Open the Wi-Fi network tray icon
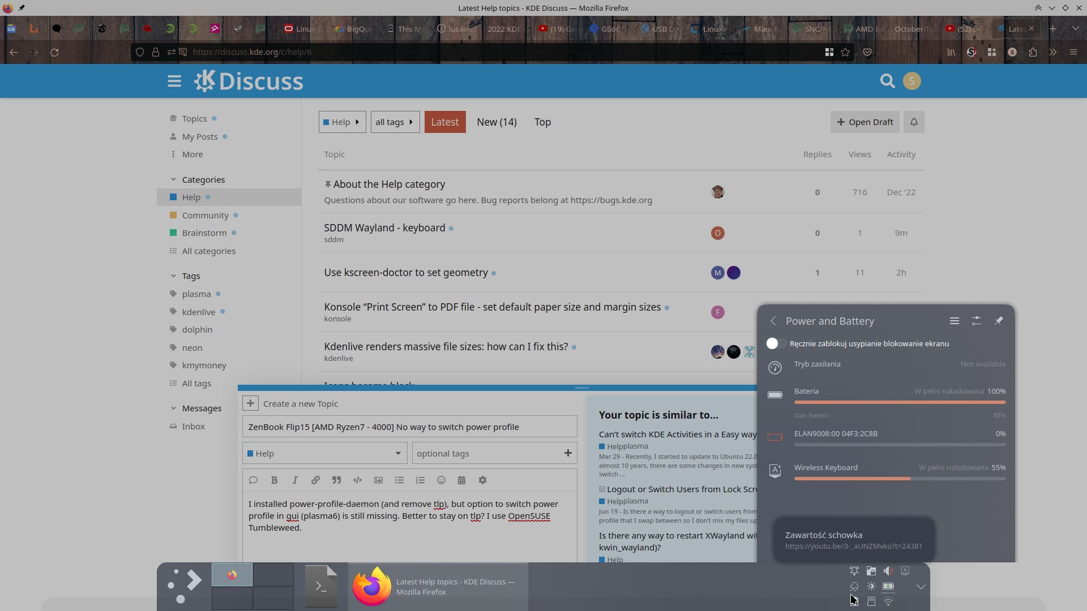Image resolution: width=1087 pixels, height=611 pixels. 888,601
